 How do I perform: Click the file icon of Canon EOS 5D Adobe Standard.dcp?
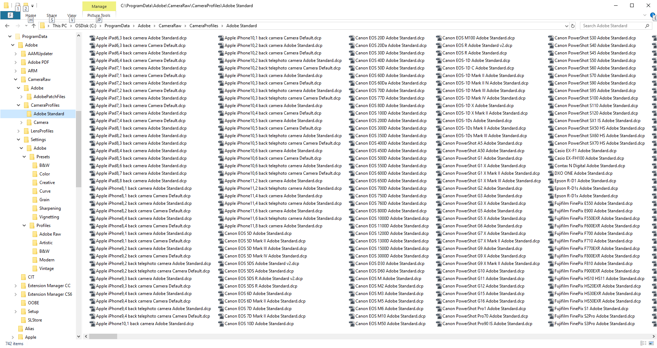pos(221,233)
